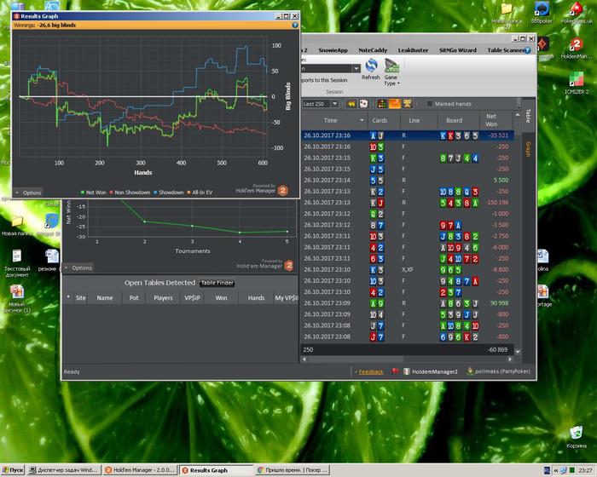Screen dimensions: 597x477
Task: Switch to Hold'em Manager taskbar item
Action: pyautogui.click(x=141, y=470)
